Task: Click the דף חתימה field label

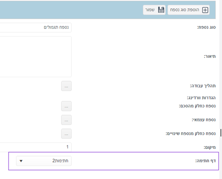Action: click(x=205, y=161)
